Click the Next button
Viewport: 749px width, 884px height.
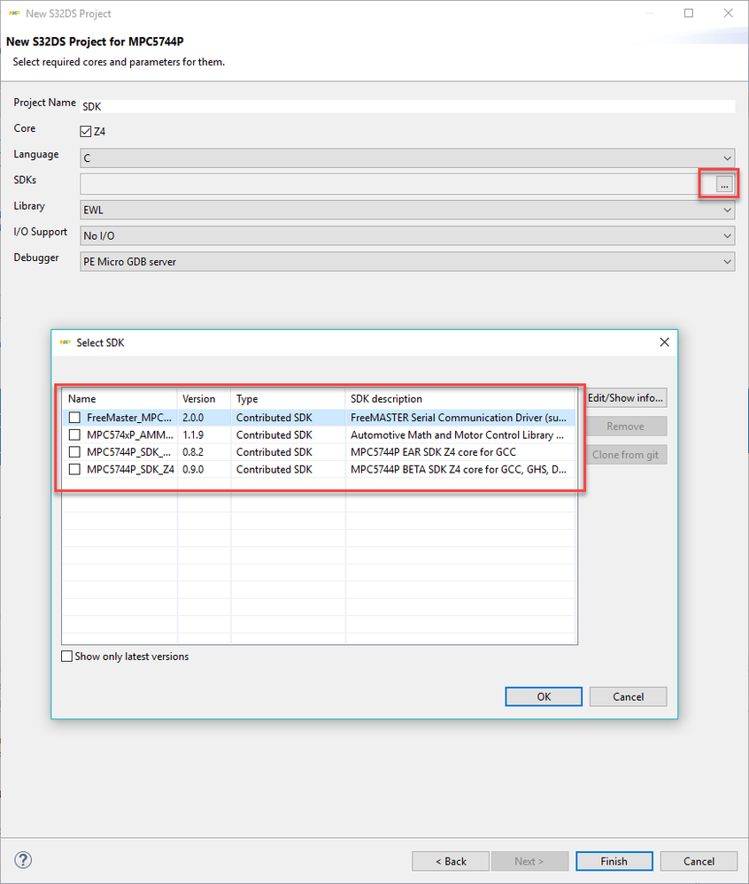click(529, 862)
